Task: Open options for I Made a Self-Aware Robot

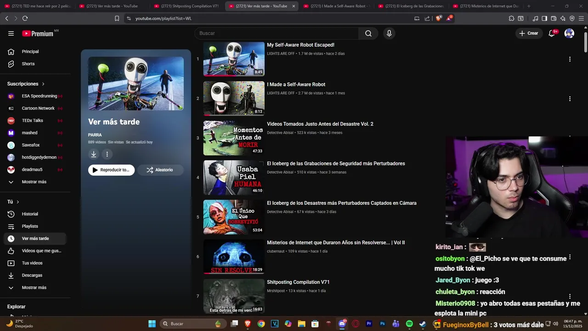Action: pyautogui.click(x=570, y=99)
